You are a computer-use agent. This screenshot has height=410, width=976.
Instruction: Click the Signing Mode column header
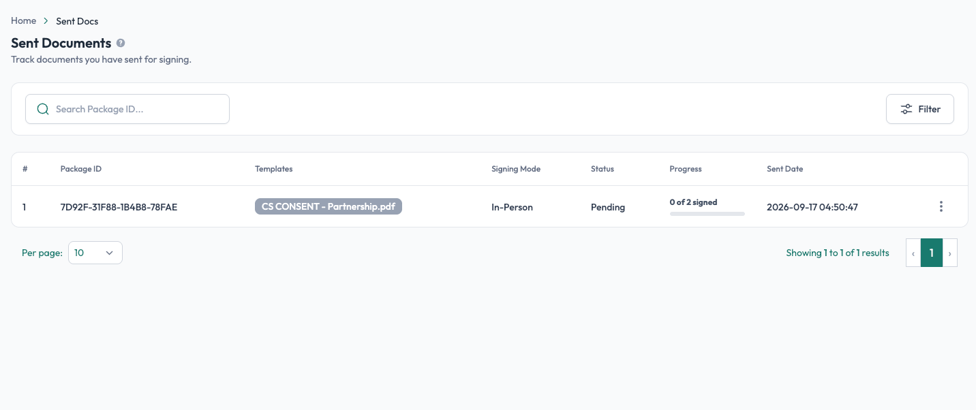(x=516, y=169)
